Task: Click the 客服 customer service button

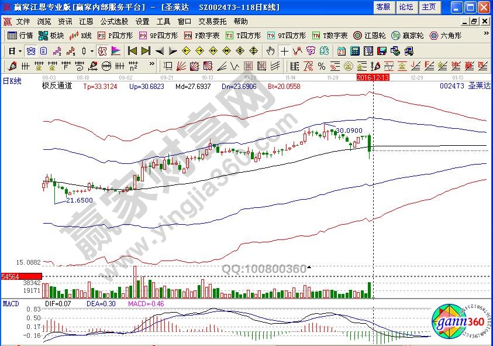Action: [x=383, y=7]
